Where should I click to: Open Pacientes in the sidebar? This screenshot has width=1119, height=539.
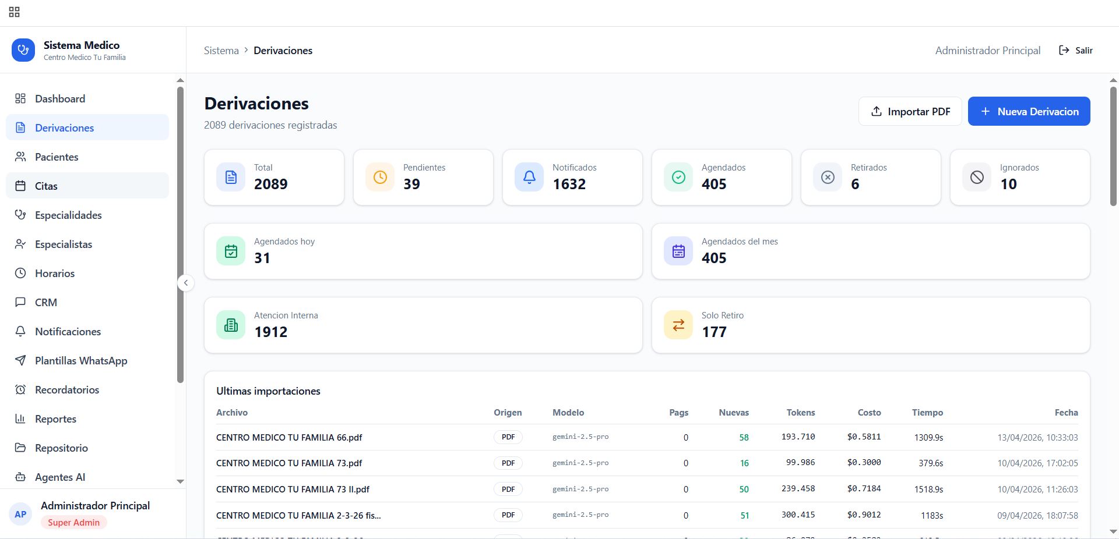tap(57, 157)
